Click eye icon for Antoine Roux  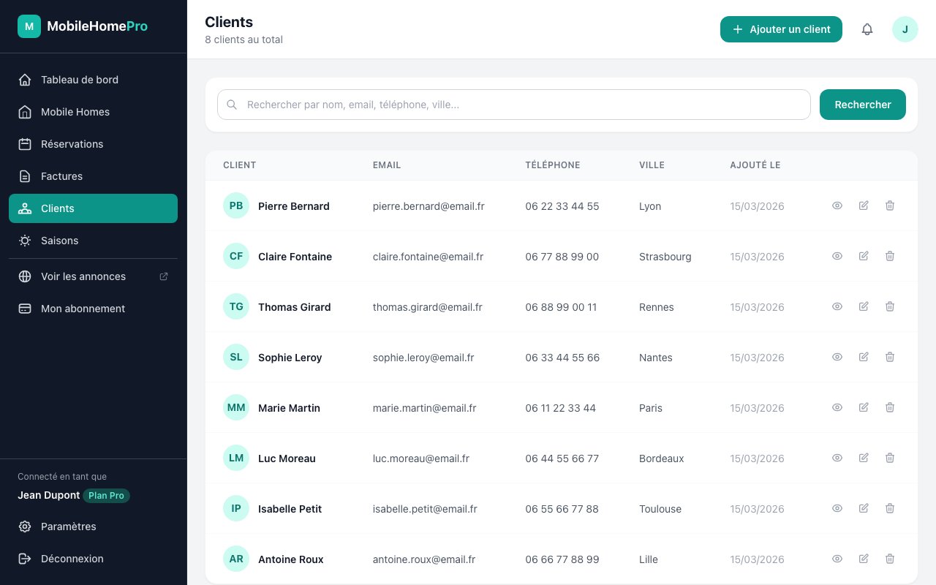(x=837, y=559)
